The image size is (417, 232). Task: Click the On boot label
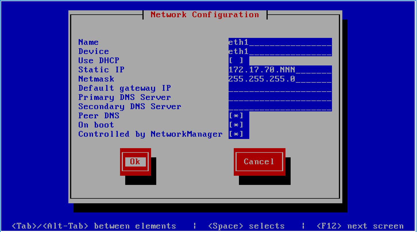tap(96, 125)
